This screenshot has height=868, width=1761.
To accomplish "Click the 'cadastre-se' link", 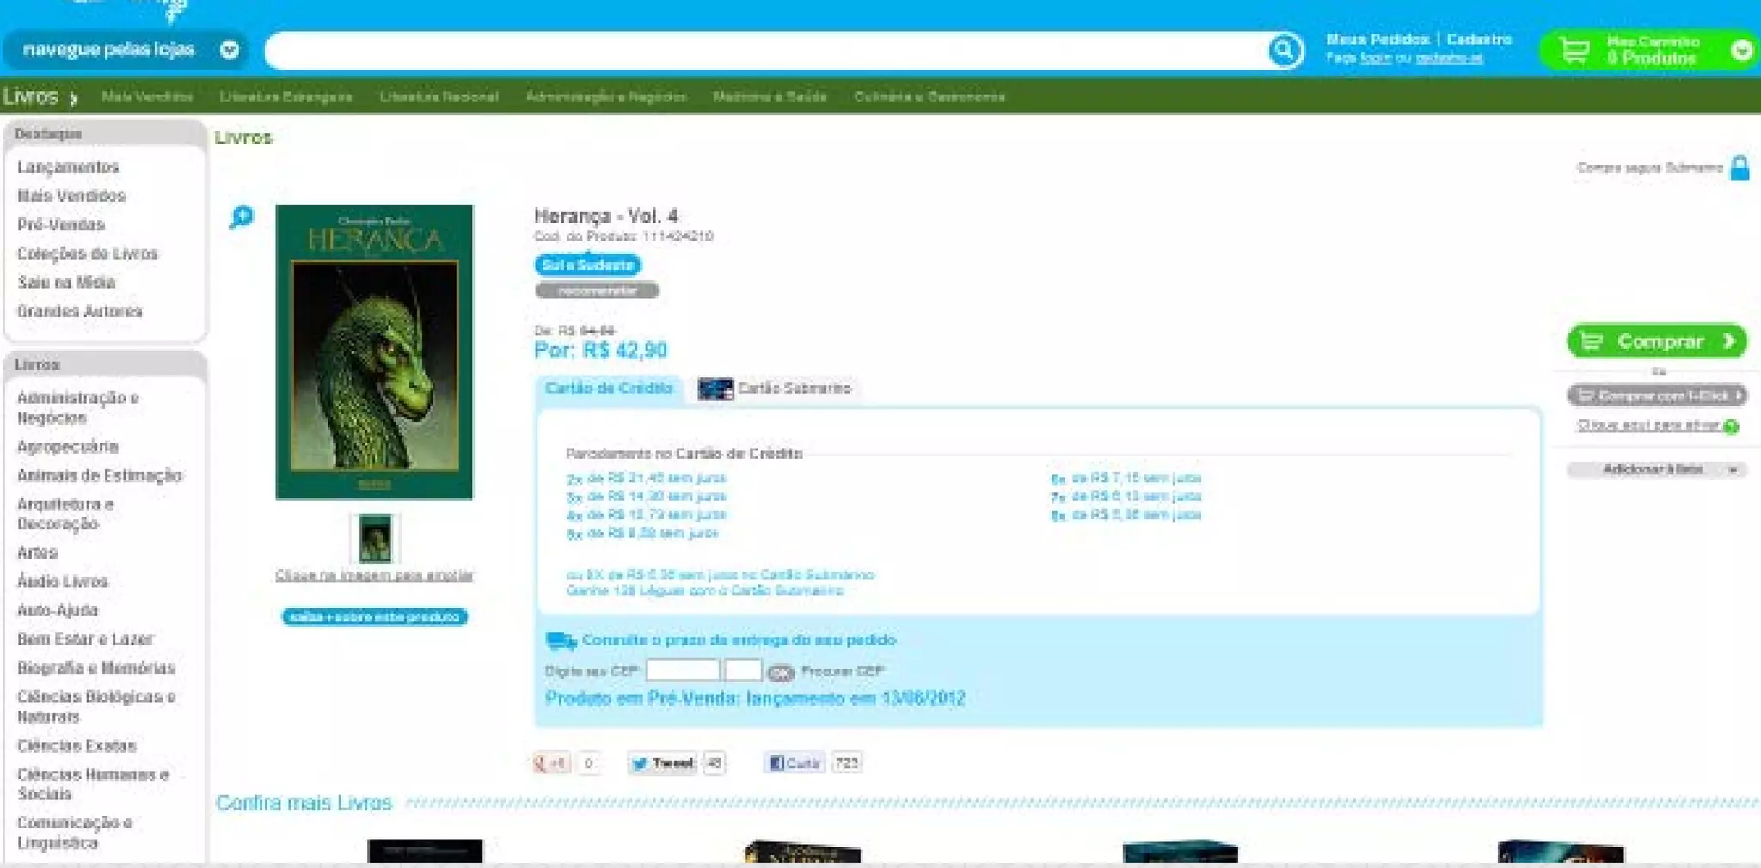I will (x=1449, y=58).
